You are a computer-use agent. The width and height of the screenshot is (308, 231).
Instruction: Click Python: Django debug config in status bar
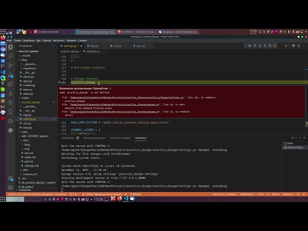click(x=102, y=194)
